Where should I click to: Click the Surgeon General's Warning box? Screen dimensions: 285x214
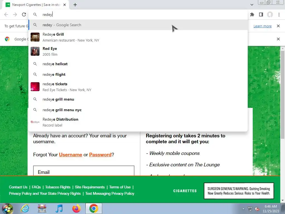click(x=239, y=191)
